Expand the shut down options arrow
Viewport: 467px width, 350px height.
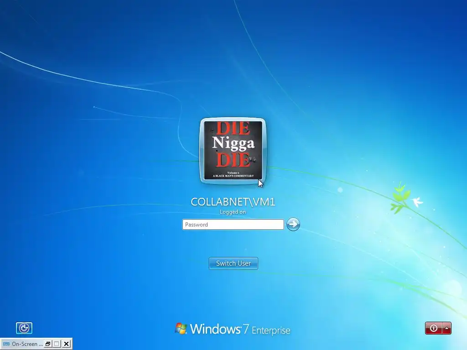coord(447,328)
